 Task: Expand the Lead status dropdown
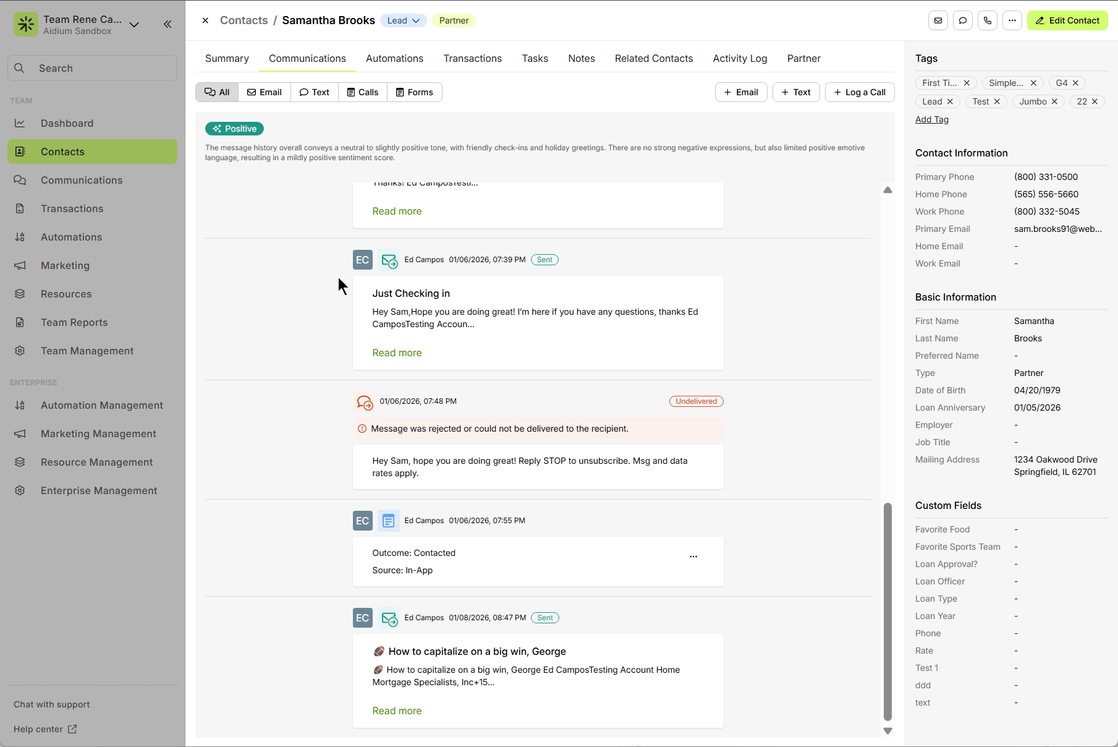[403, 20]
